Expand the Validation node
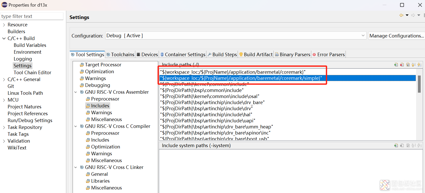 coord(4,141)
